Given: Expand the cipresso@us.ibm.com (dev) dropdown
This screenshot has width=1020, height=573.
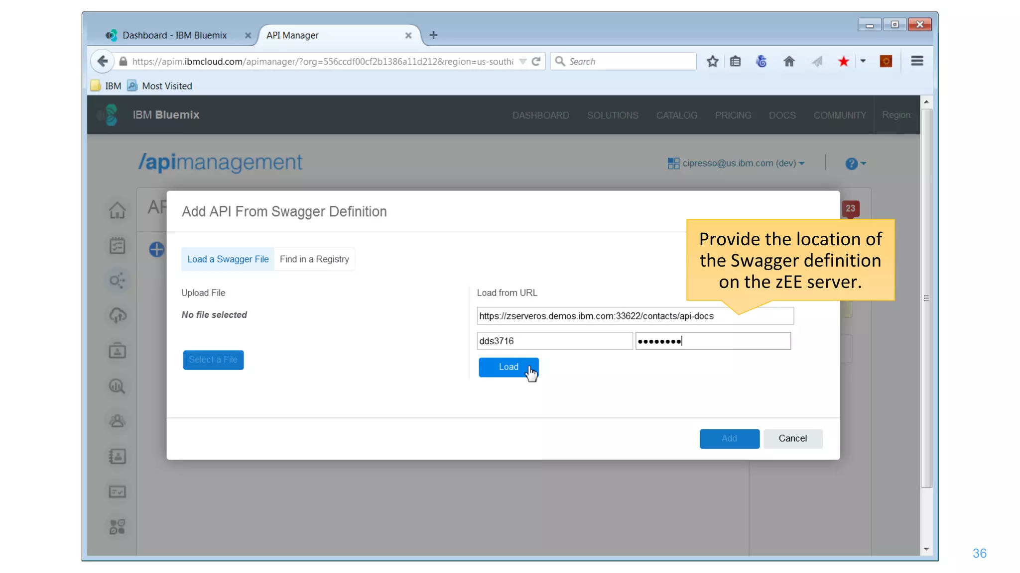Looking at the screenshot, I should tap(736, 163).
